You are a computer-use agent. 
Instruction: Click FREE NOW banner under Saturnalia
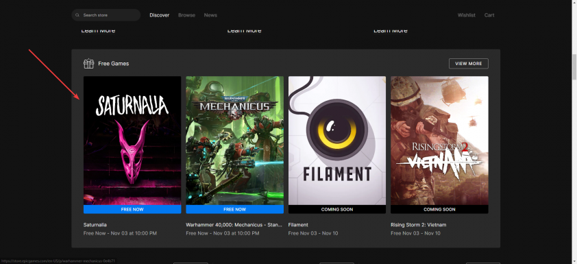point(132,209)
